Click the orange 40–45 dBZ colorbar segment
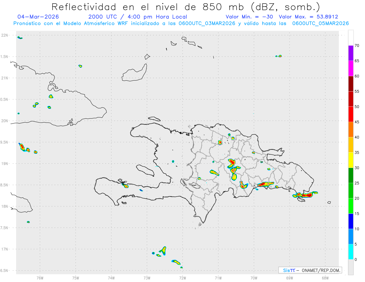This screenshot has height=282, width=365. point(351,130)
